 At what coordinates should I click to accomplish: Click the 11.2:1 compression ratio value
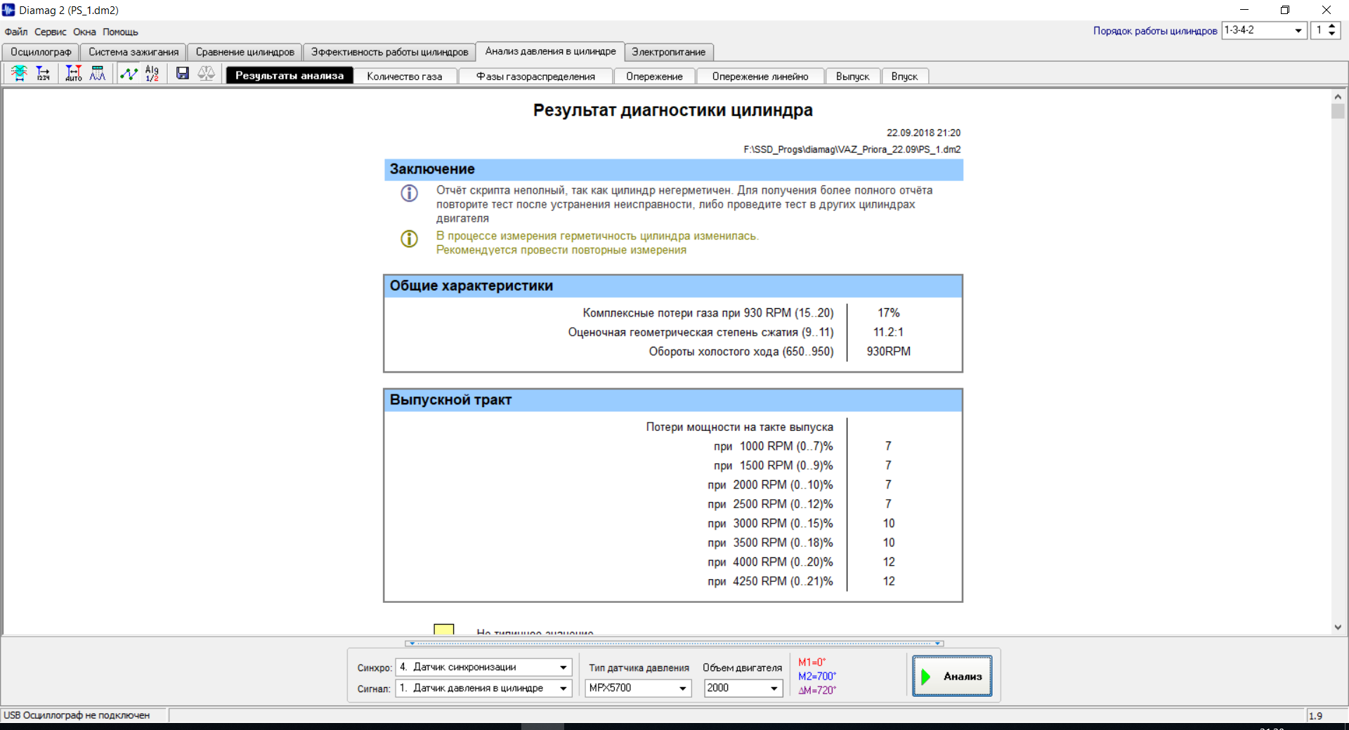pyautogui.click(x=888, y=332)
